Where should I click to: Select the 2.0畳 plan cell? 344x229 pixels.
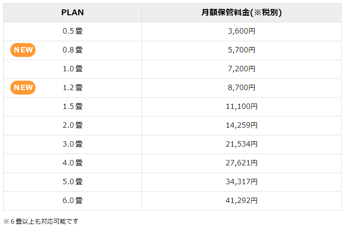point(72,125)
